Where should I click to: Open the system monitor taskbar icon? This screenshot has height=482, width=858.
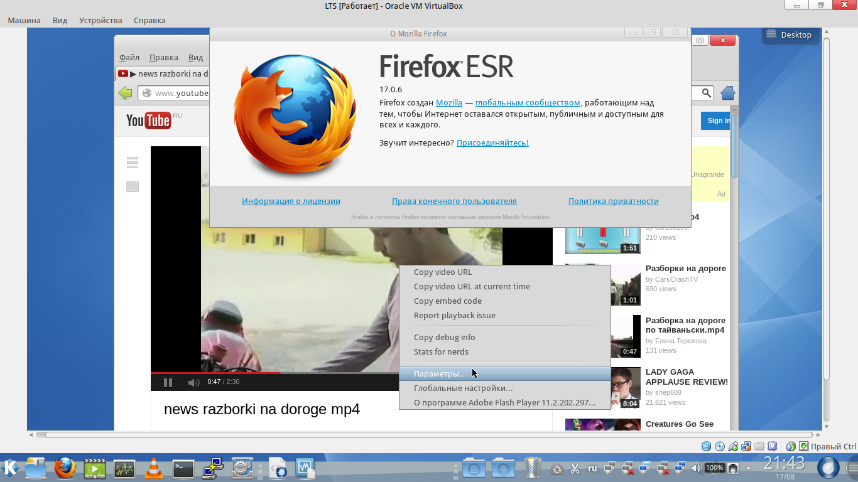(124, 468)
